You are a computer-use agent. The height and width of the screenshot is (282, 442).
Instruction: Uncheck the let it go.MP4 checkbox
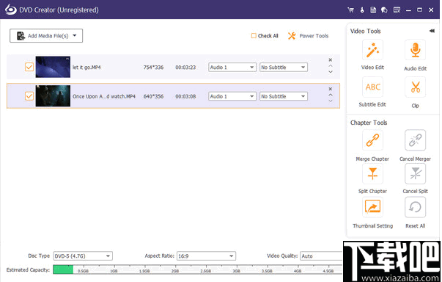point(29,67)
